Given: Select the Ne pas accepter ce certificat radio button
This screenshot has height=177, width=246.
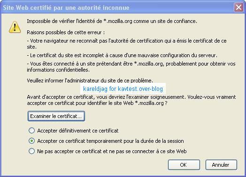Looking at the screenshot, I should (32, 151).
